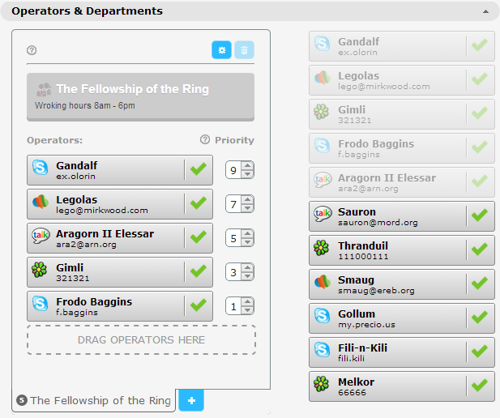The image size is (500, 418).
Task: Click Gandalf's Skype icon in operators list
Action: tap(41, 168)
